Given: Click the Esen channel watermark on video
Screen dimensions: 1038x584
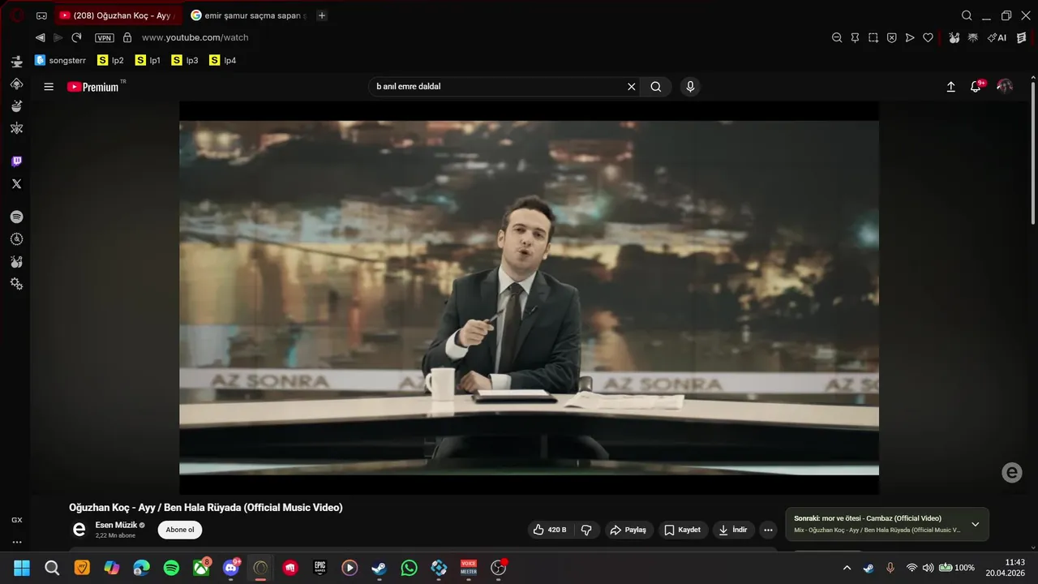Looking at the screenshot, I should click(x=1011, y=473).
